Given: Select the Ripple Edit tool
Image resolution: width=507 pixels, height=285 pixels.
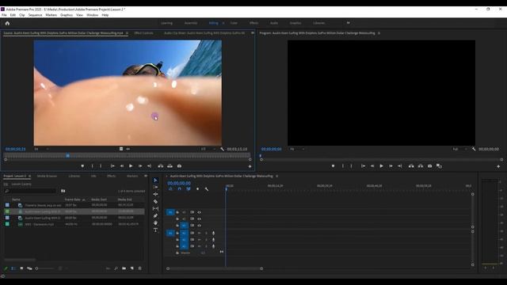Looking at the screenshot, I should (155, 194).
